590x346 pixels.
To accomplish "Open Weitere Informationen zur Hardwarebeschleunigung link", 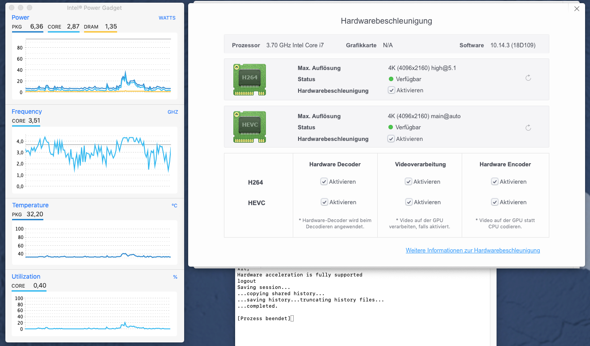I will [x=473, y=251].
